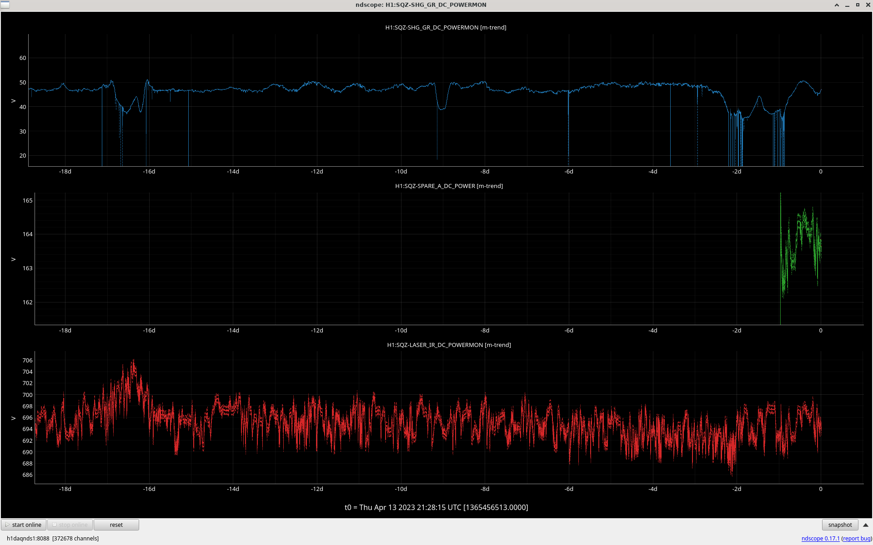The width and height of the screenshot is (873, 545).
Task: Click the H1:SQZ-LASER_IR_DC_POWERMON plot title
Action: 449,345
